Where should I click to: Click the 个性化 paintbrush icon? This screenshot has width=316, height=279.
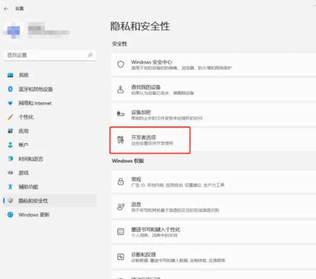[10, 117]
